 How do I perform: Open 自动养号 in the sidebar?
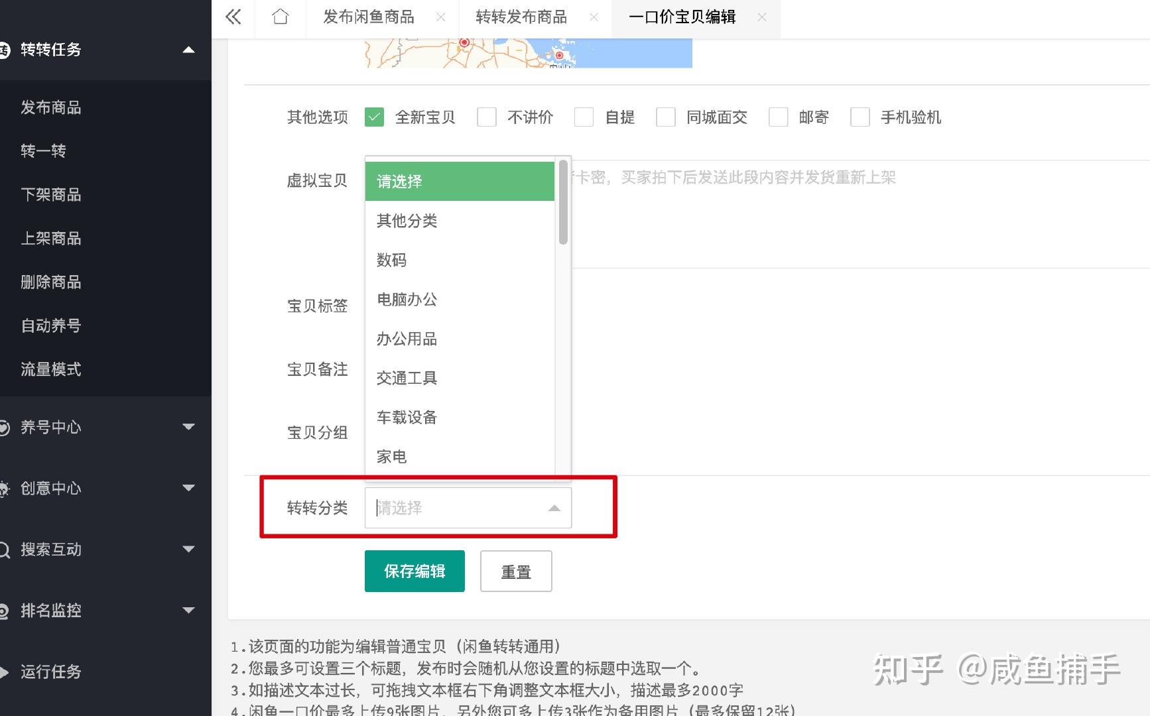(51, 326)
